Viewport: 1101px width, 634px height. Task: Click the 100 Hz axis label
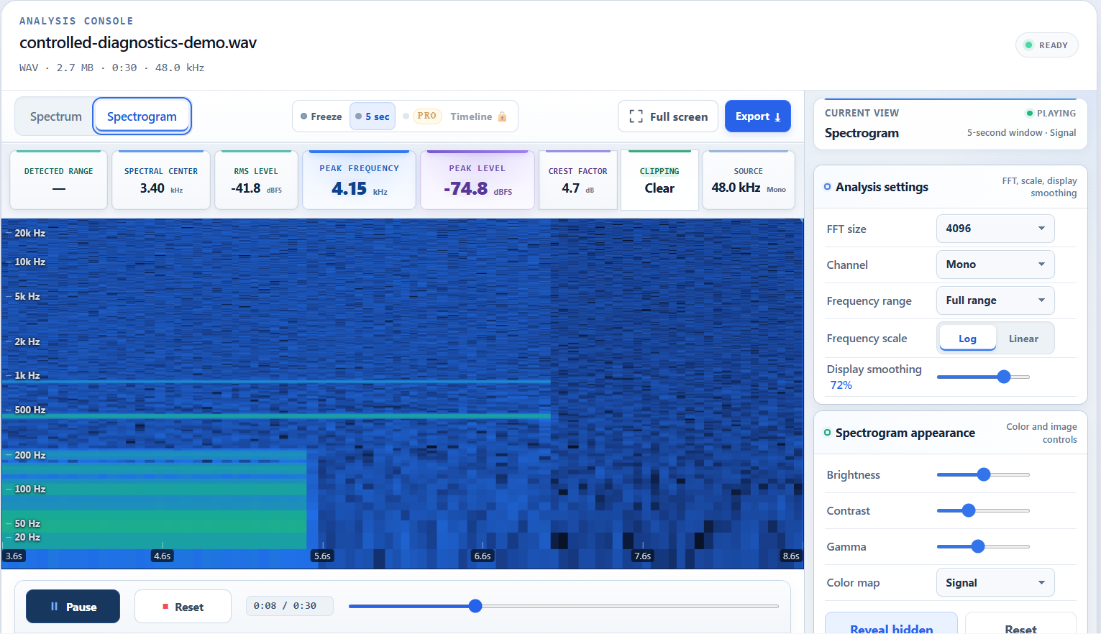30,489
